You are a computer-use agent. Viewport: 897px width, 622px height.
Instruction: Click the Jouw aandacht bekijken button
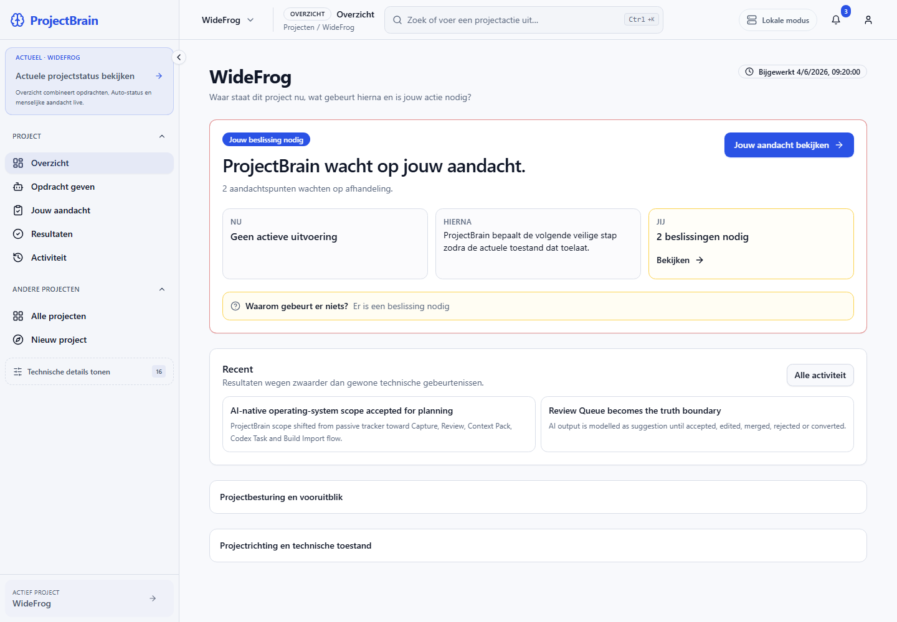pos(789,145)
